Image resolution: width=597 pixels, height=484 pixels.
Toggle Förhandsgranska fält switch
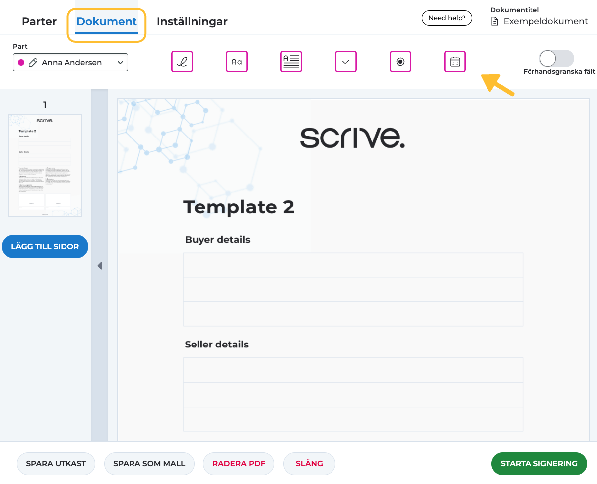557,59
